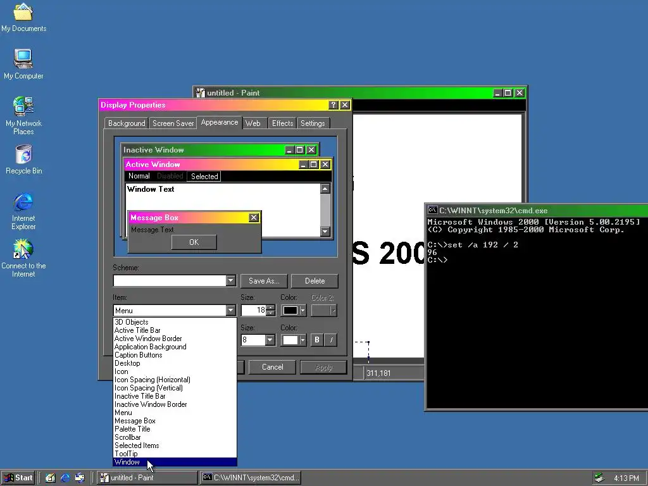This screenshot has height=486, width=648.
Task: Switch to untitled - Paint taskbar button
Action: point(147,478)
